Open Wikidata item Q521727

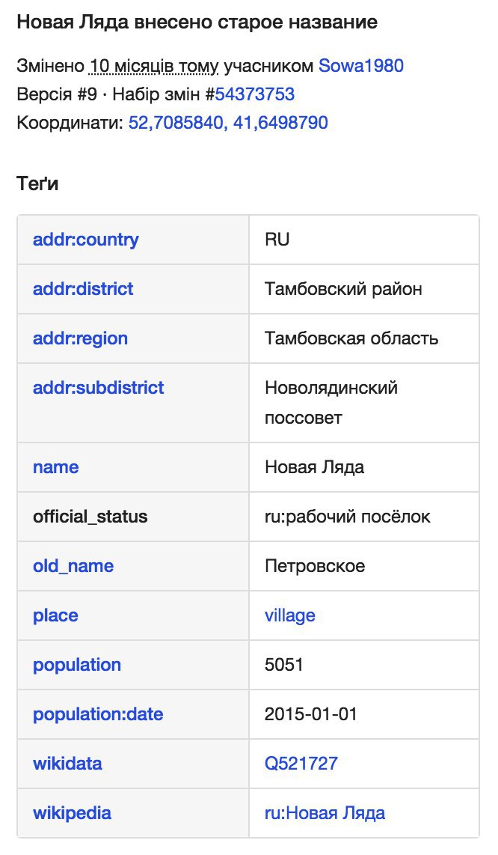(301, 763)
